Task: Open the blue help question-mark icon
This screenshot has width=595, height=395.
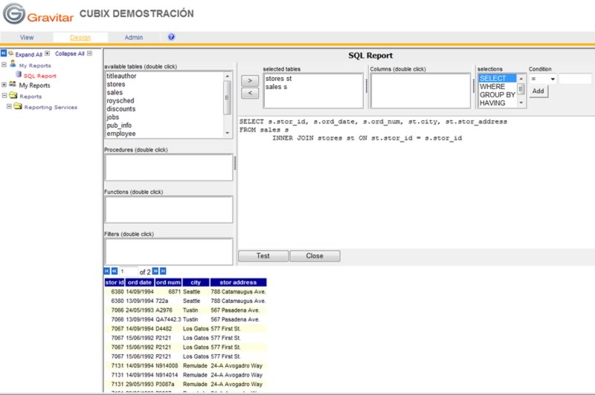Action: pyautogui.click(x=171, y=36)
